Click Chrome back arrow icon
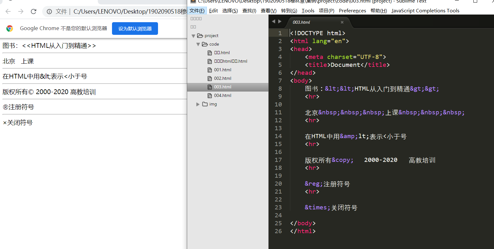The height and width of the screenshot is (249, 494). click(x=8, y=11)
